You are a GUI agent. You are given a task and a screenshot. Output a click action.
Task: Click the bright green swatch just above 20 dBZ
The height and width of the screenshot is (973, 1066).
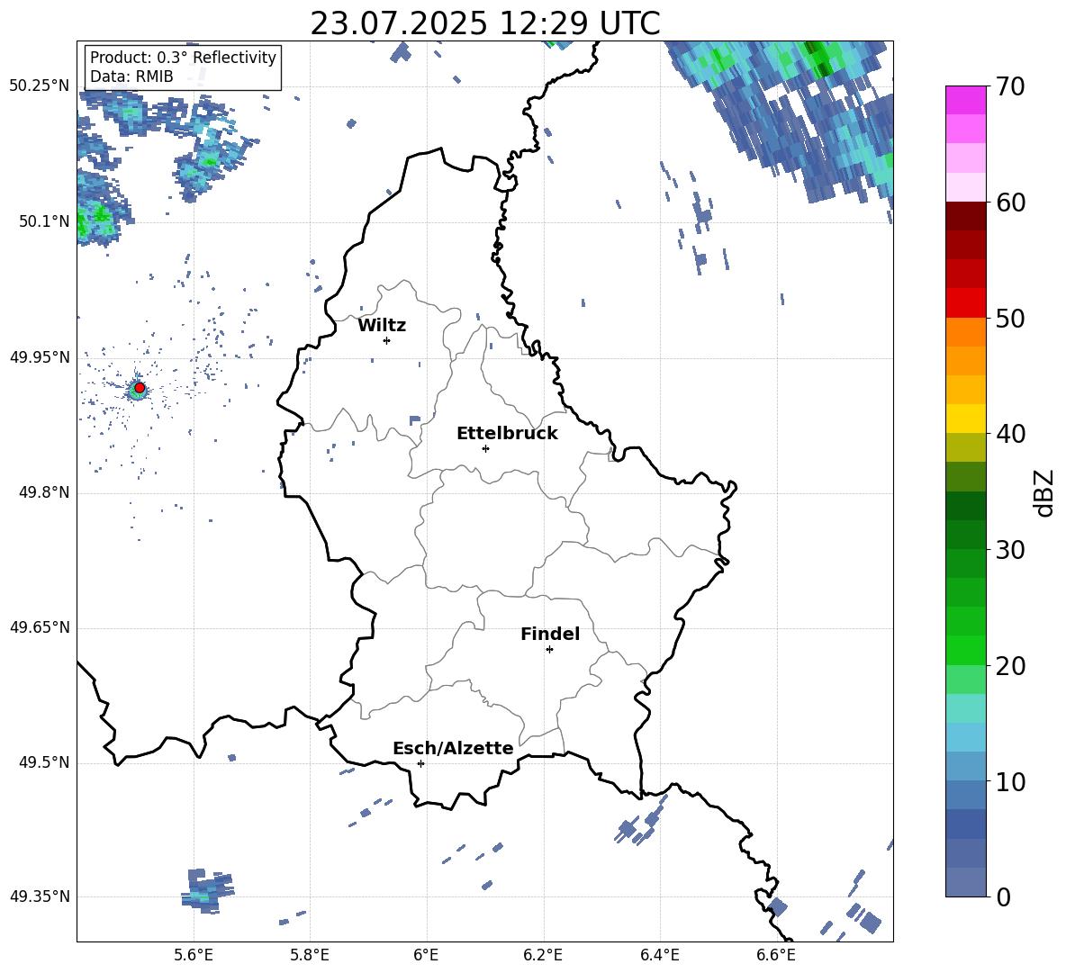(x=965, y=650)
